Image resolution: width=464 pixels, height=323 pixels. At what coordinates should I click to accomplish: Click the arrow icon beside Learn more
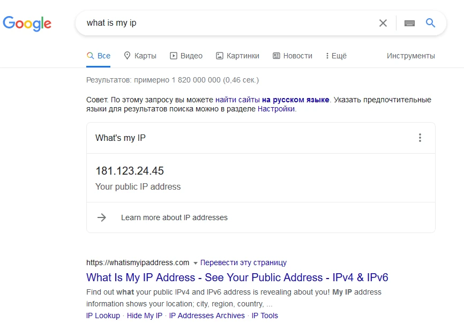(101, 217)
